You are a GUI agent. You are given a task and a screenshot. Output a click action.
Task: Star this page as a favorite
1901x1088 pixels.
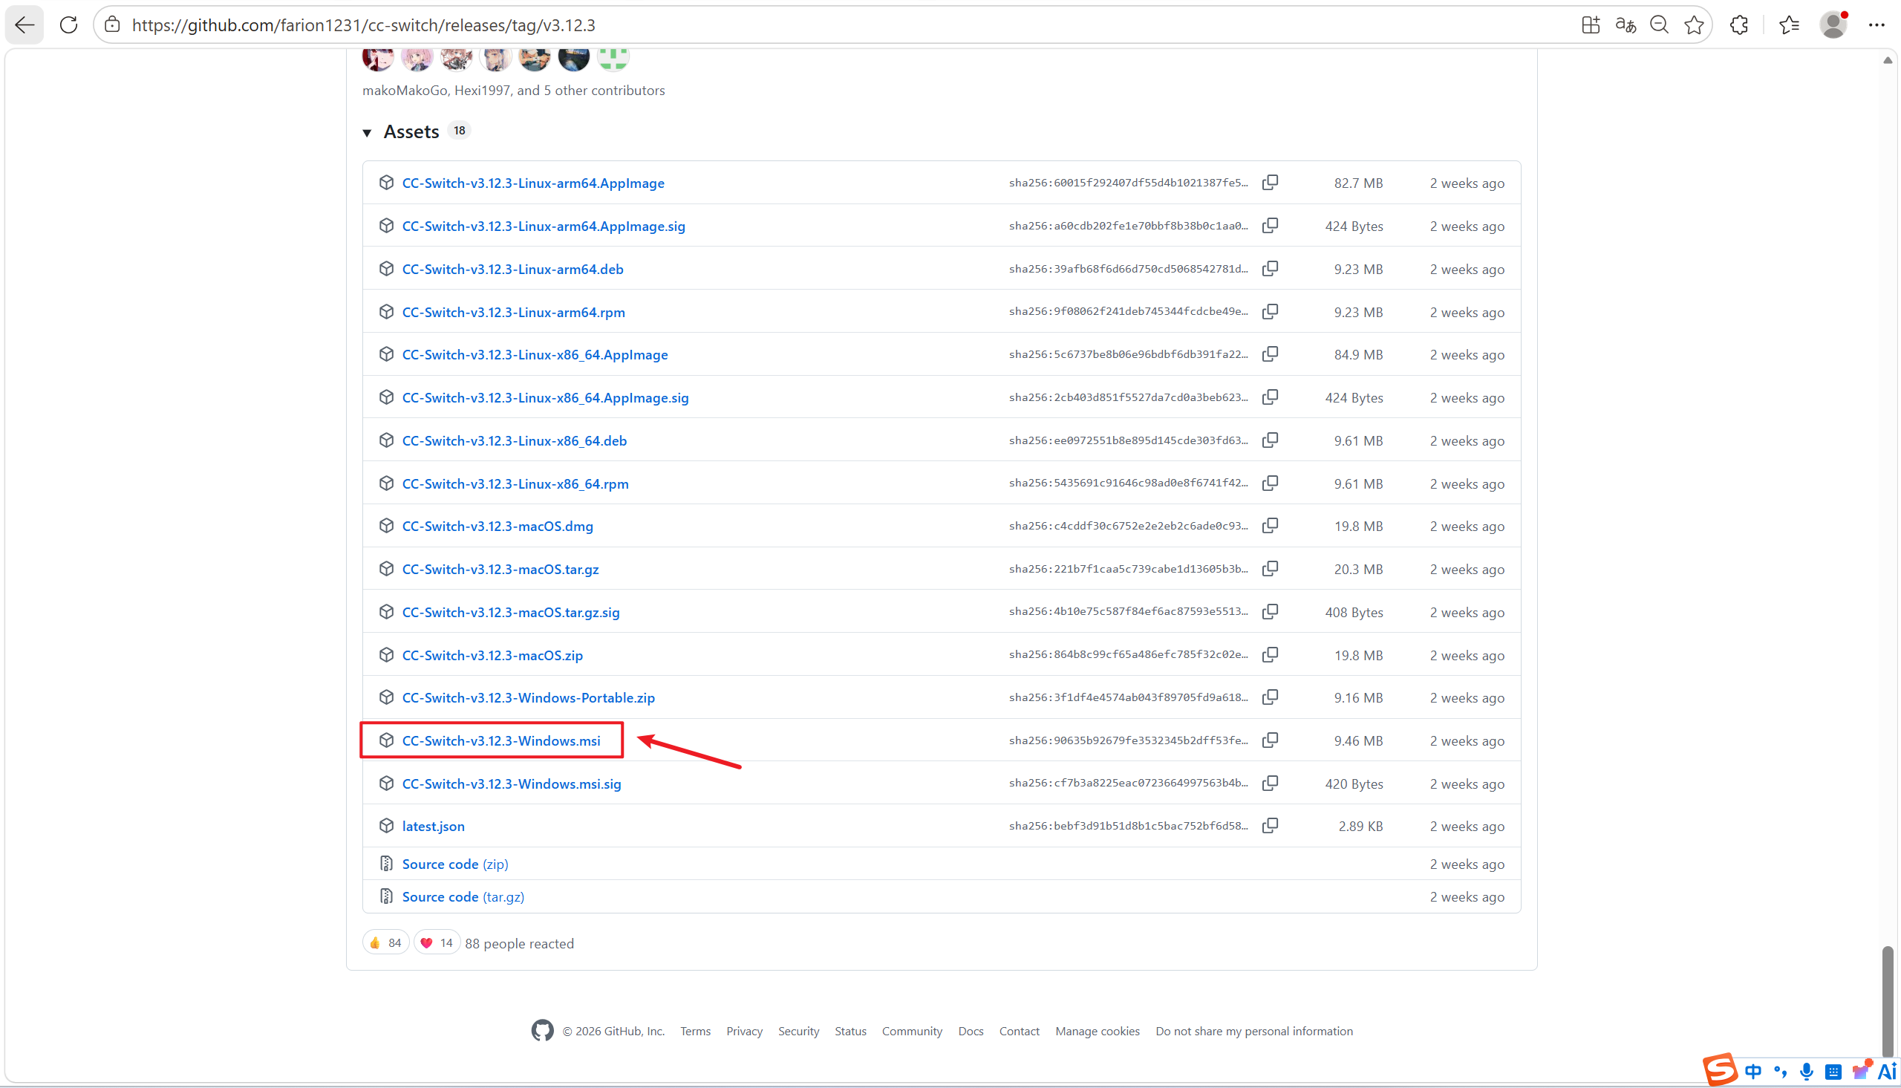(1694, 25)
